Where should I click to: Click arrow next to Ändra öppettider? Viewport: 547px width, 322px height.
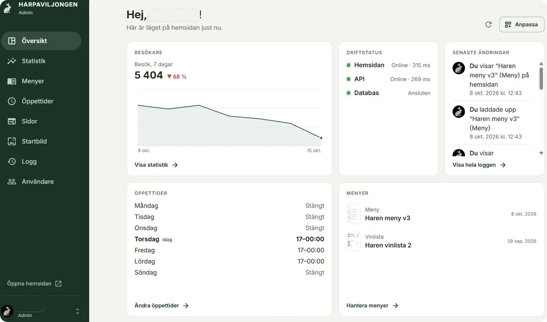coord(186,305)
